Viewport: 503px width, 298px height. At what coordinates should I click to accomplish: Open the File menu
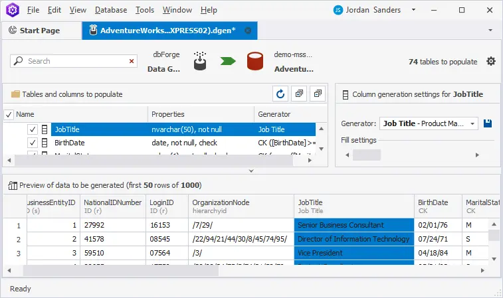pyautogui.click(x=33, y=10)
